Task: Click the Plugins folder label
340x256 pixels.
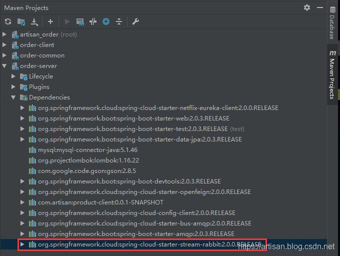Action: (x=39, y=87)
